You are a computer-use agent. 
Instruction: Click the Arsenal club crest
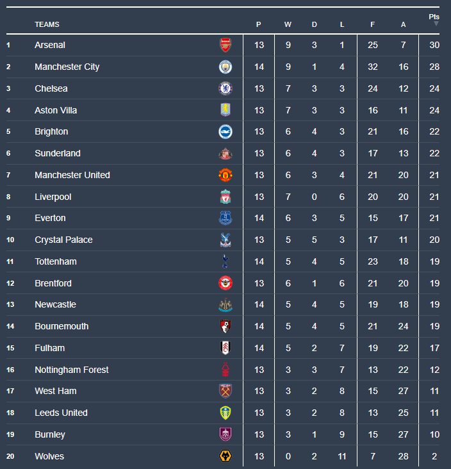pos(225,45)
